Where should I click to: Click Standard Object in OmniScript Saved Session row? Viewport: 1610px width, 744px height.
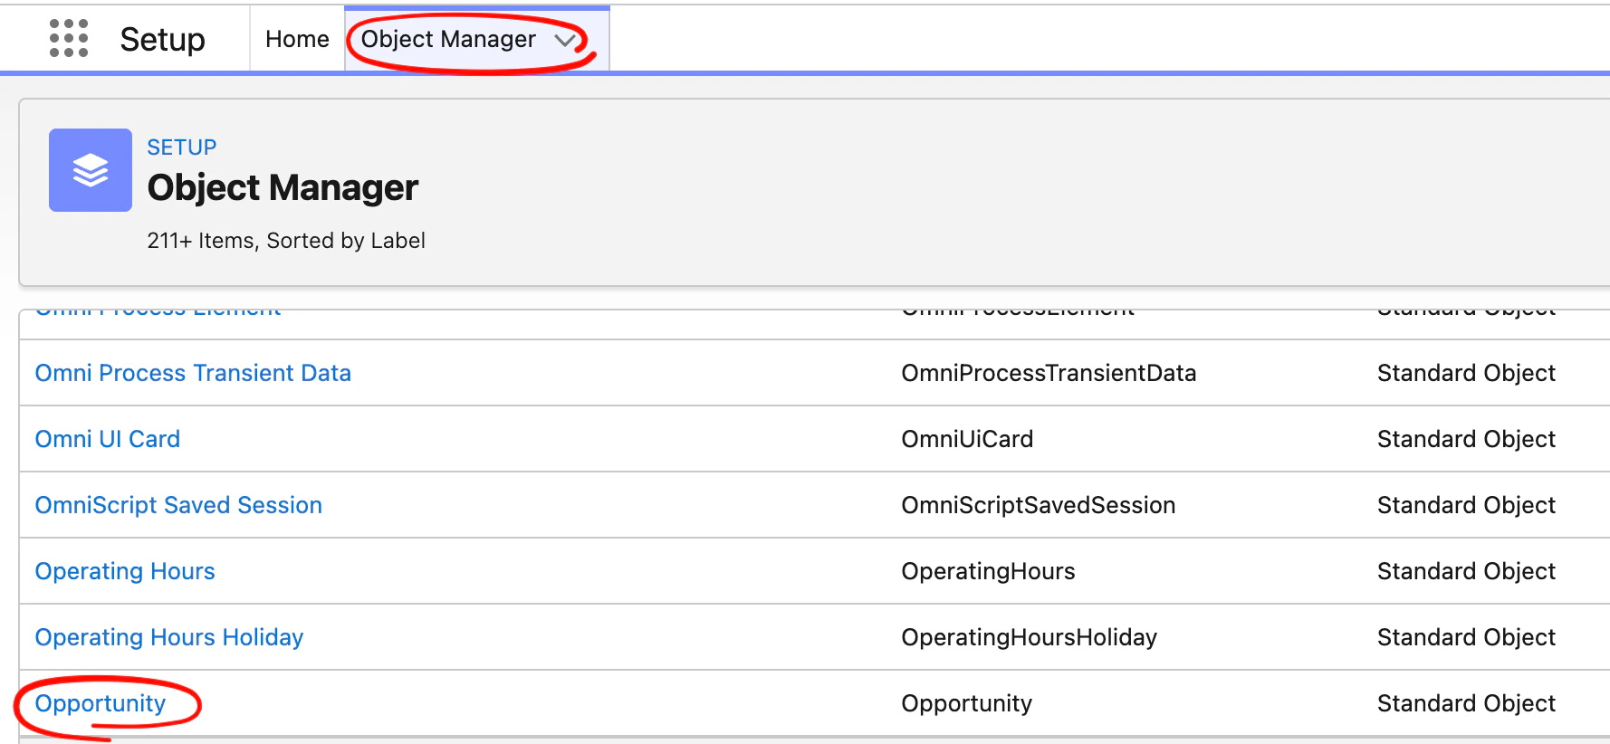pyautogui.click(x=1466, y=505)
